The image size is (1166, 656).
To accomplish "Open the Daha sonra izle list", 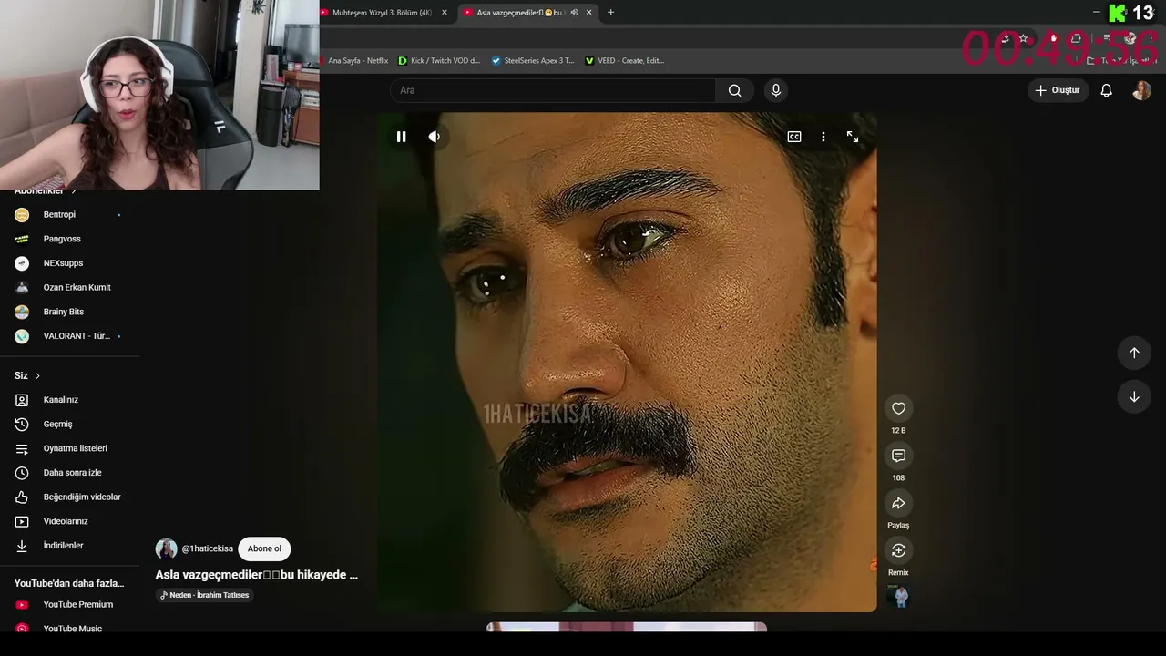I will click(70, 473).
